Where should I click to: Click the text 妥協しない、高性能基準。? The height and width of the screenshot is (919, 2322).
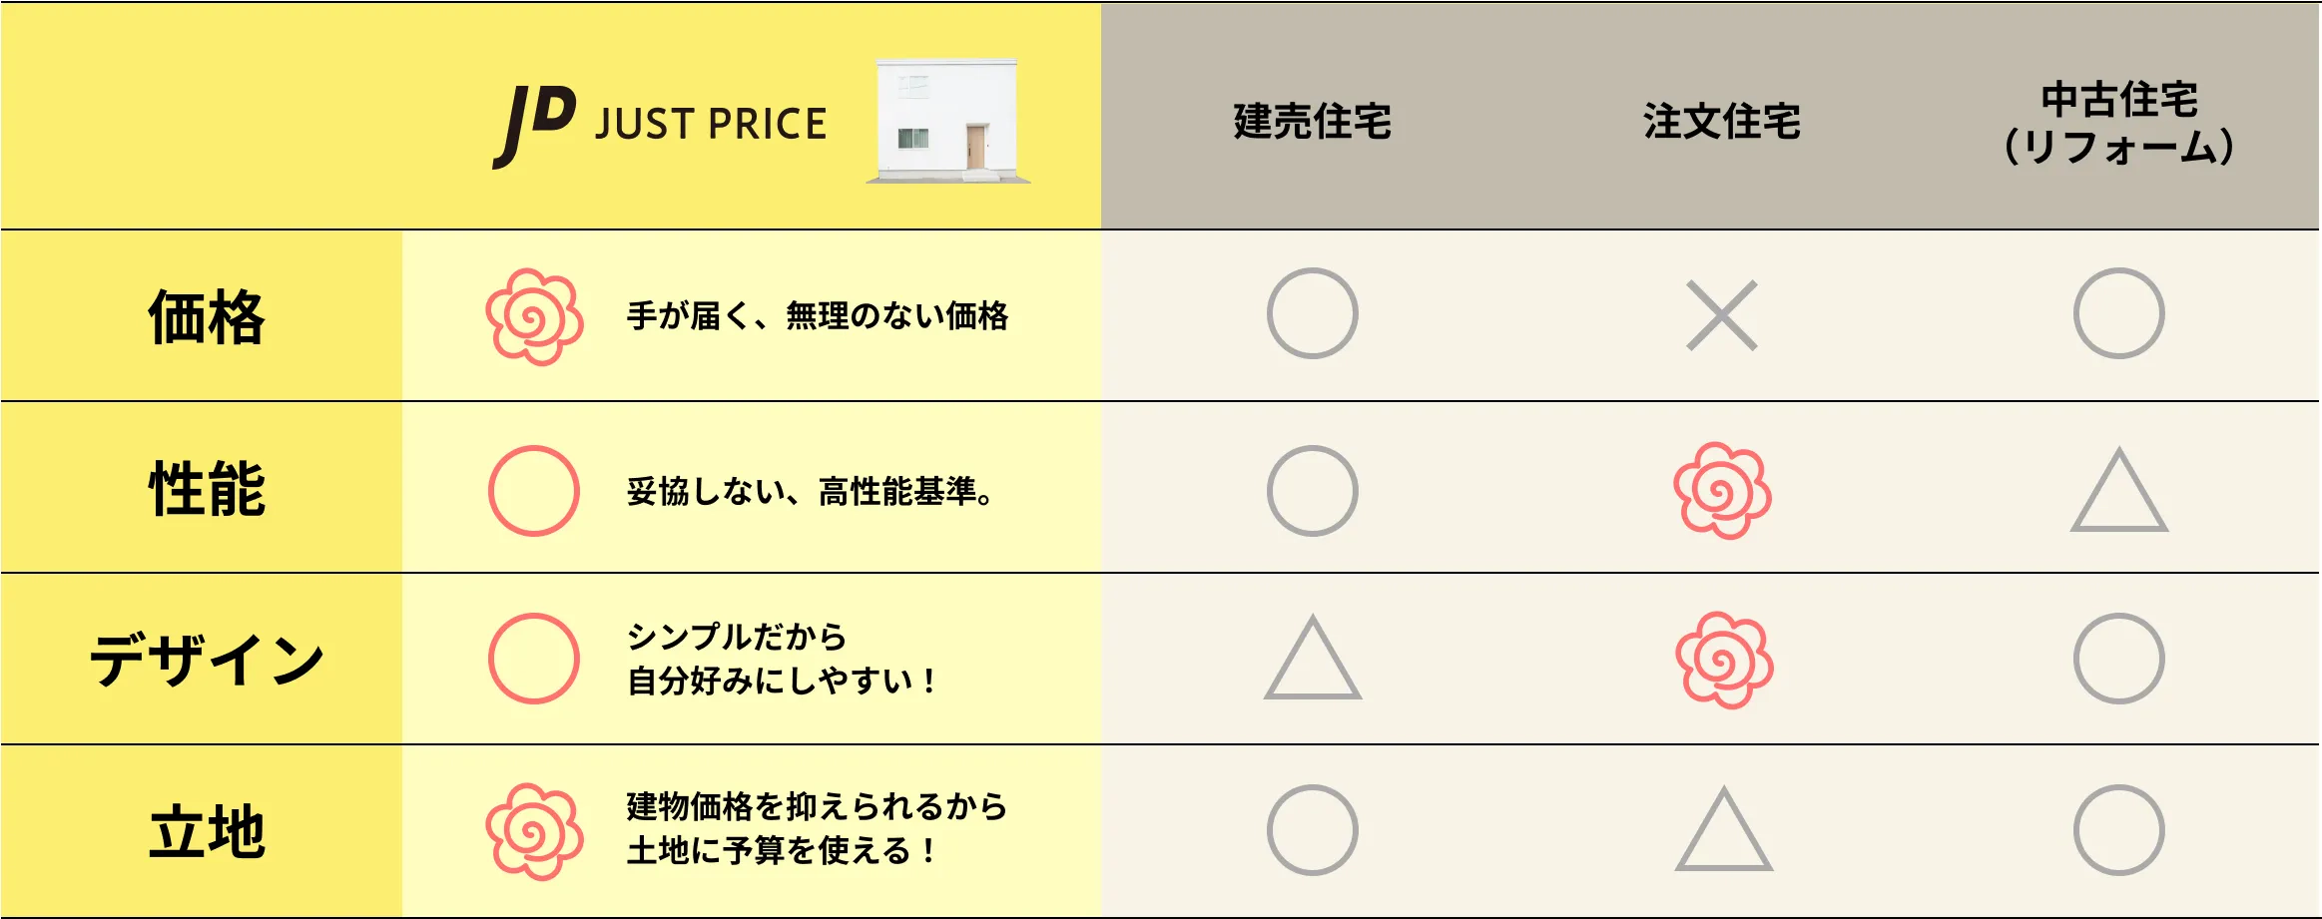(811, 491)
